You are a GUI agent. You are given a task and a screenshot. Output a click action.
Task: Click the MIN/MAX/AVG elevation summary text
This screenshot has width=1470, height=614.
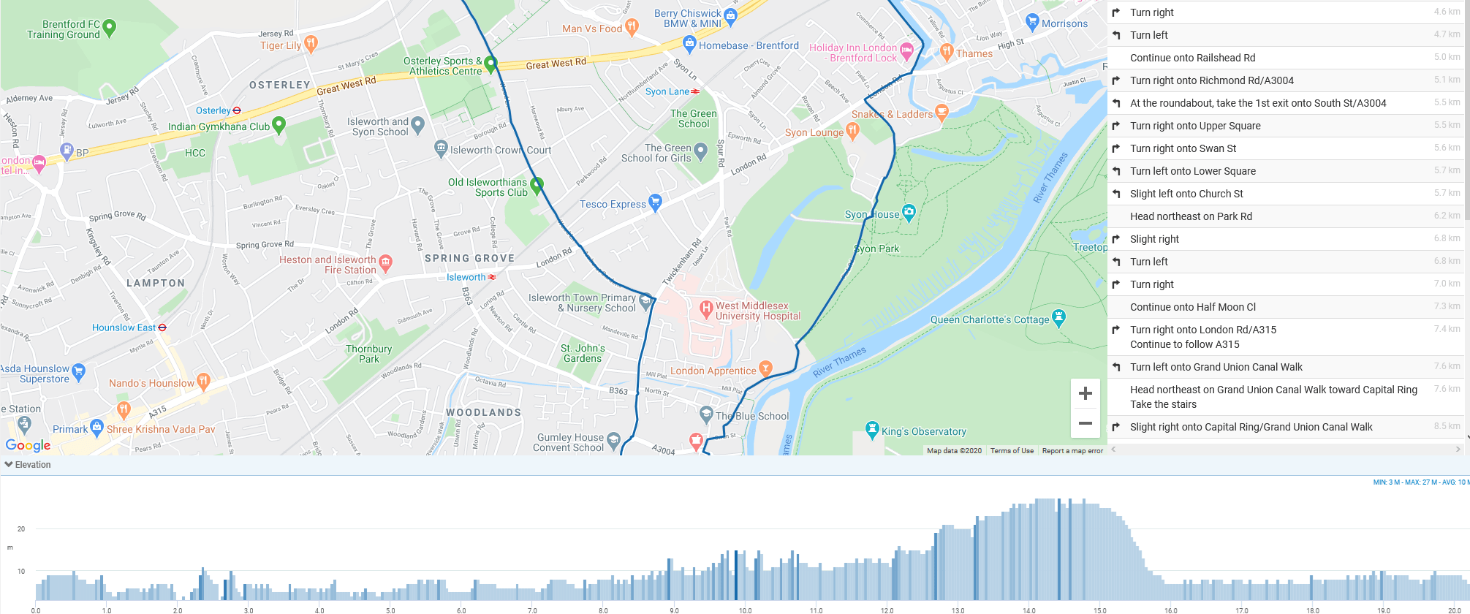coord(1421,482)
